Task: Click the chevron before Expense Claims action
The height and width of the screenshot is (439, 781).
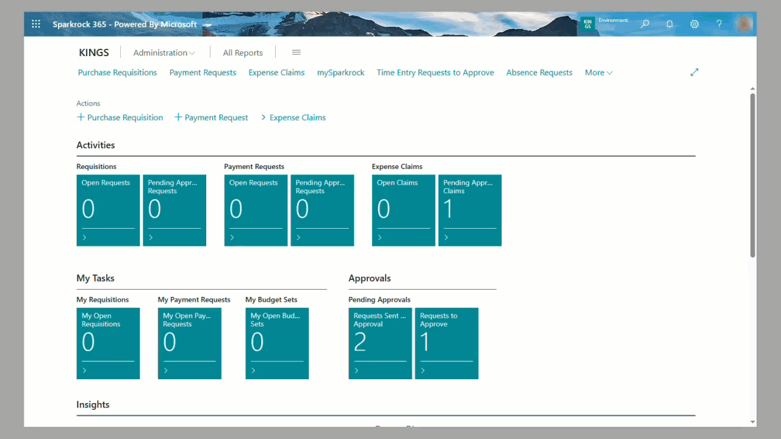Action: click(264, 117)
